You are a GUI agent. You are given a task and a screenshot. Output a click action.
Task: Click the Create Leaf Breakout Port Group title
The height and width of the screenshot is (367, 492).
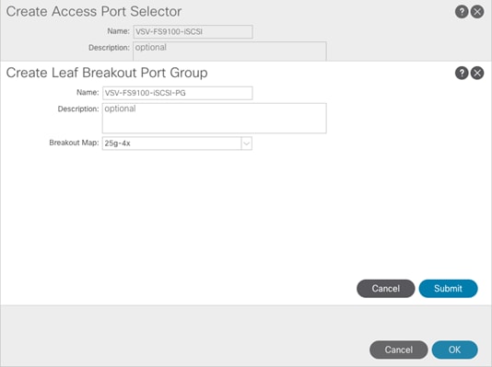point(107,73)
